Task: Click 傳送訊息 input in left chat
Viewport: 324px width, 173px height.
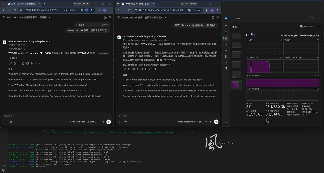Action: tap(57, 116)
